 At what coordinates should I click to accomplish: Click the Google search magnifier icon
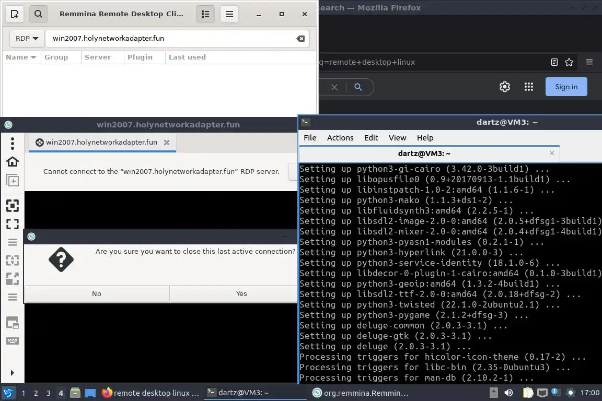click(x=358, y=87)
